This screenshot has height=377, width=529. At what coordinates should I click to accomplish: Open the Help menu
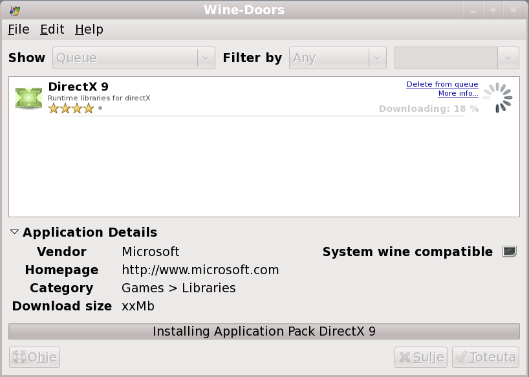tap(89, 29)
